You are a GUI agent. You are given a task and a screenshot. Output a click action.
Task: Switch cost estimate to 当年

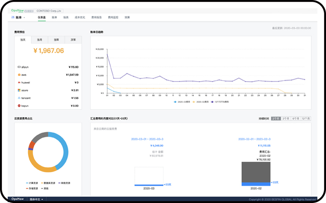click(56, 40)
